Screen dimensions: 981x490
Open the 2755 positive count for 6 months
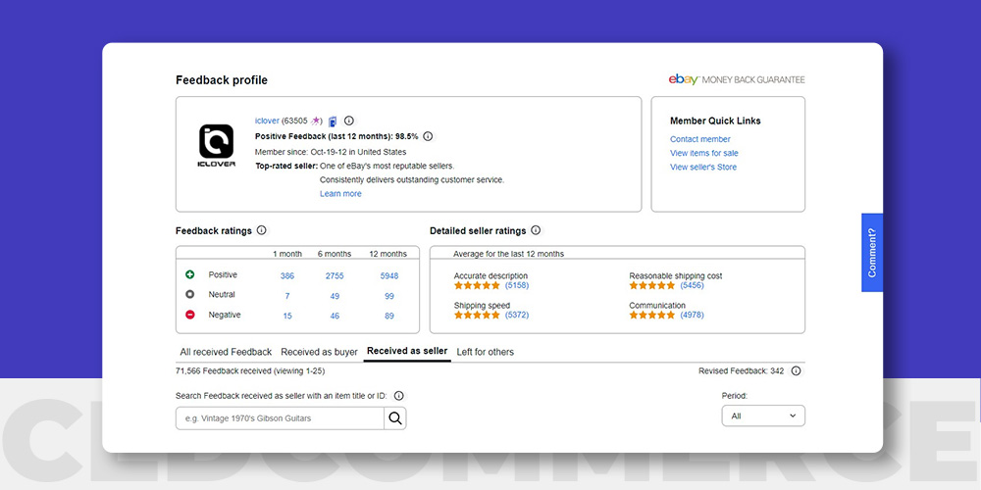pyautogui.click(x=335, y=275)
